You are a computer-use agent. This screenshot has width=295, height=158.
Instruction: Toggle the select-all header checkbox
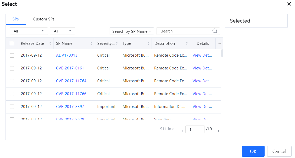point(12,43)
